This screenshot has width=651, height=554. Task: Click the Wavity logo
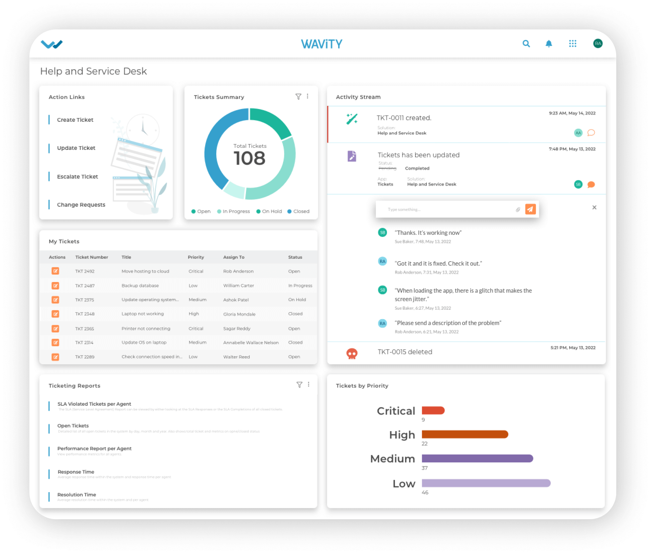(x=52, y=44)
